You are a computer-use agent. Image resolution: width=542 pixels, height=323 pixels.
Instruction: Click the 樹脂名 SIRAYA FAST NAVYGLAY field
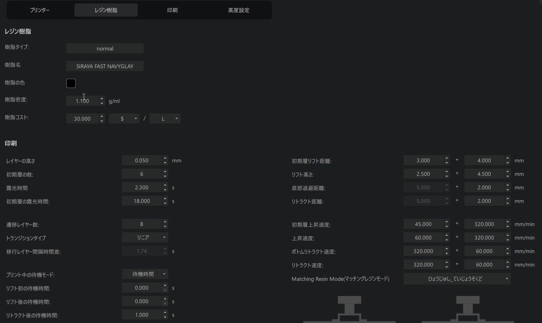click(x=105, y=66)
